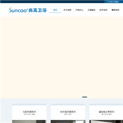Click the main cream-colored banner slide
The width and height of the screenshot is (123, 123).
coord(62,57)
